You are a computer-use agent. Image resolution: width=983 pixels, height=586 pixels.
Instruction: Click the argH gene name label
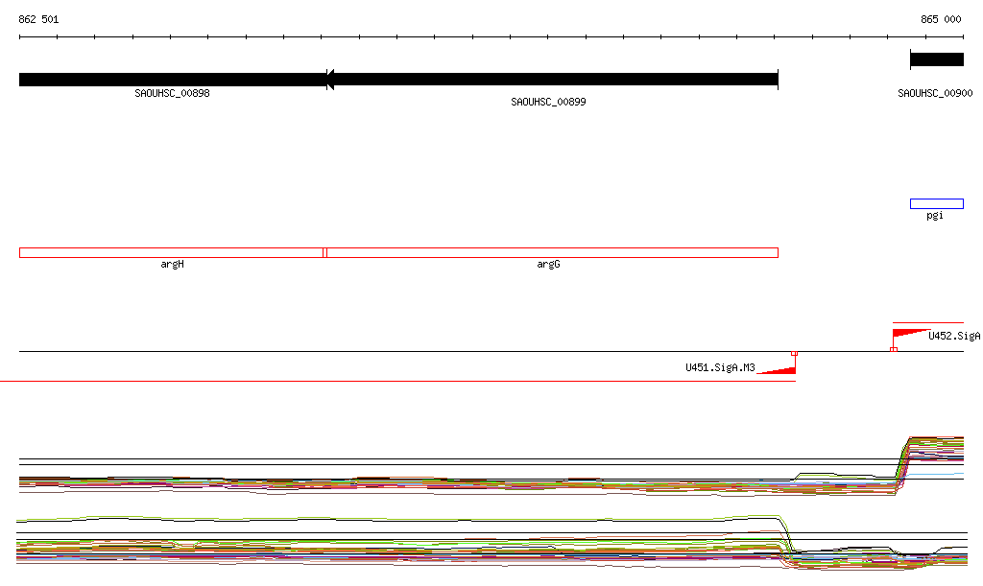coord(173,264)
